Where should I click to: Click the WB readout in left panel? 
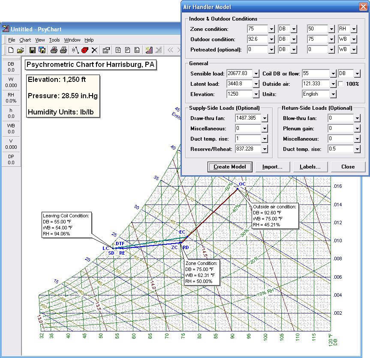pos(11,129)
